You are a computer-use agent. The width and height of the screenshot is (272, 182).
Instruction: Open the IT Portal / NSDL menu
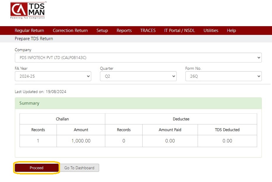(180, 31)
